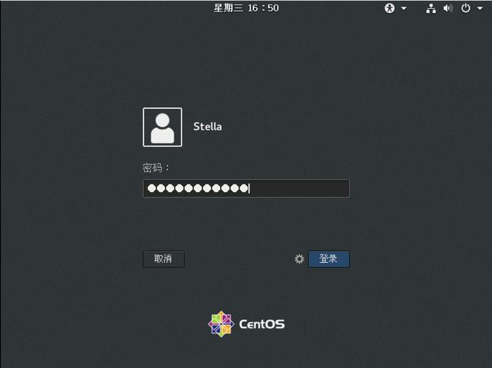Image resolution: width=492 pixels, height=368 pixels.
Task: Open the clock showing 星期三 16:50
Action: click(x=246, y=8)
